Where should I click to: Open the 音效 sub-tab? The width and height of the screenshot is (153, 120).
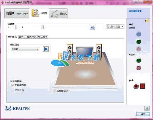(22, 37)
